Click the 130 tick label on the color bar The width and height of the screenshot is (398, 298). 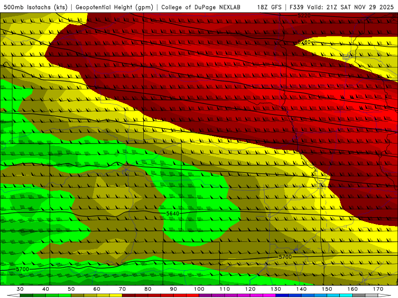(276, 289)
